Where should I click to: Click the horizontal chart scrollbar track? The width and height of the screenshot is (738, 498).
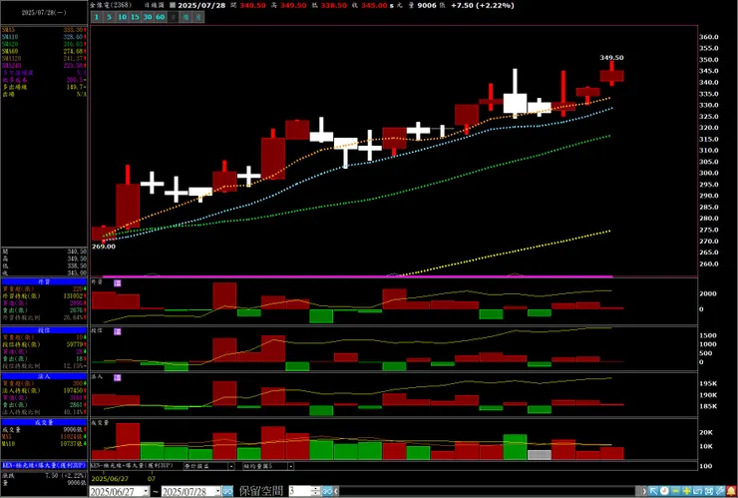490,491
